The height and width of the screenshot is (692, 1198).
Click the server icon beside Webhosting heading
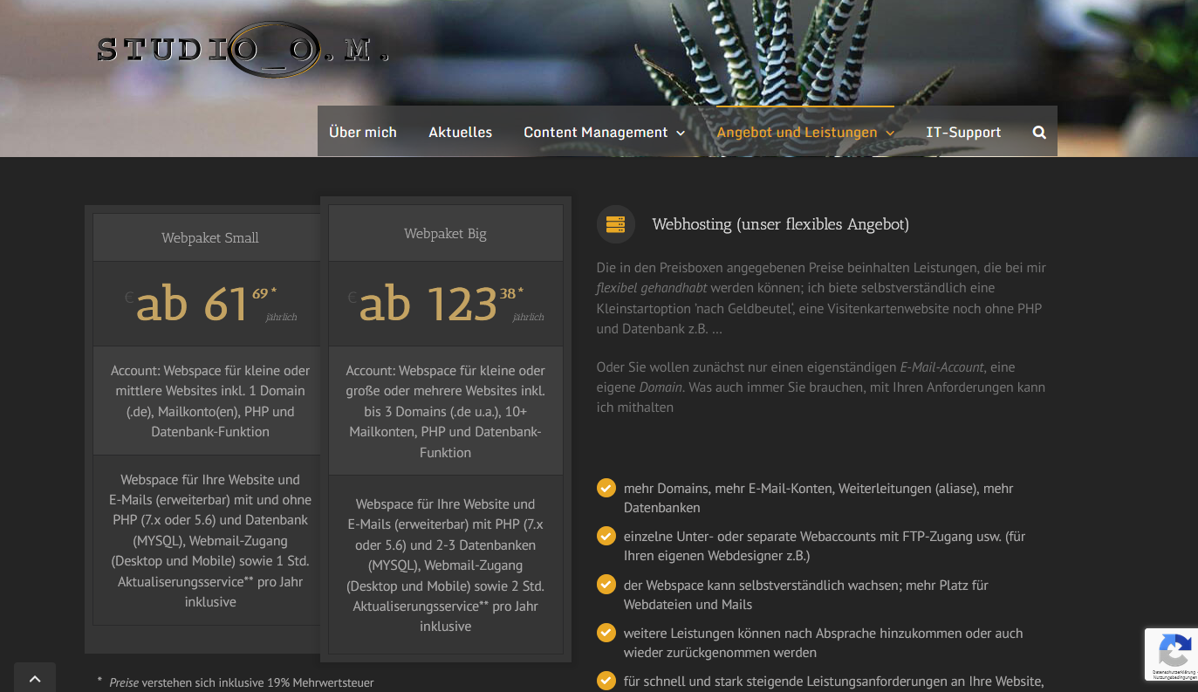point(615,224)
